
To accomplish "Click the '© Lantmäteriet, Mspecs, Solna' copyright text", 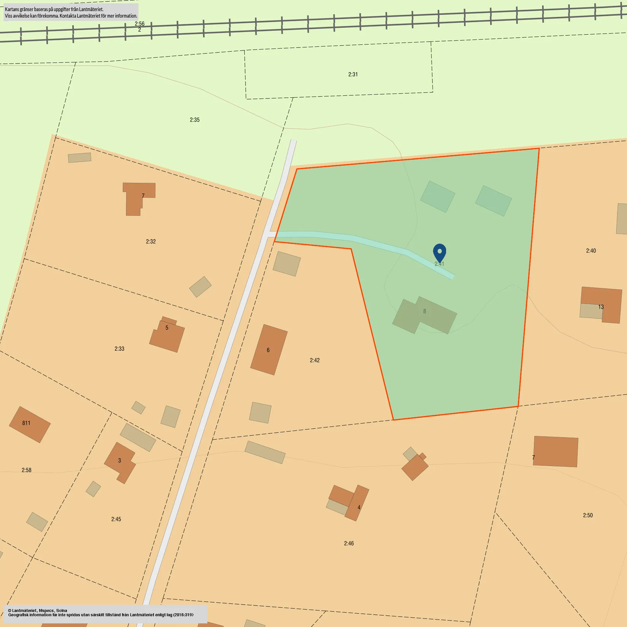I will (38, 610).
